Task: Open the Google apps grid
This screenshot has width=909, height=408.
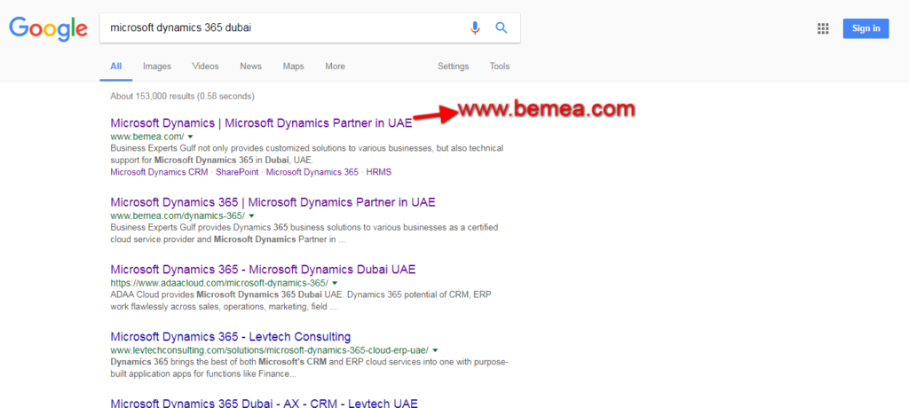Action: click(823, 28)
